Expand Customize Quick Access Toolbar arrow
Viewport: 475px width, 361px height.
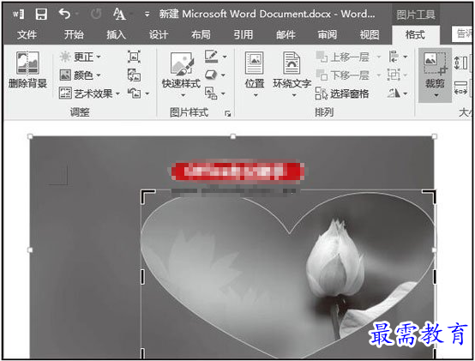[147, 14]
